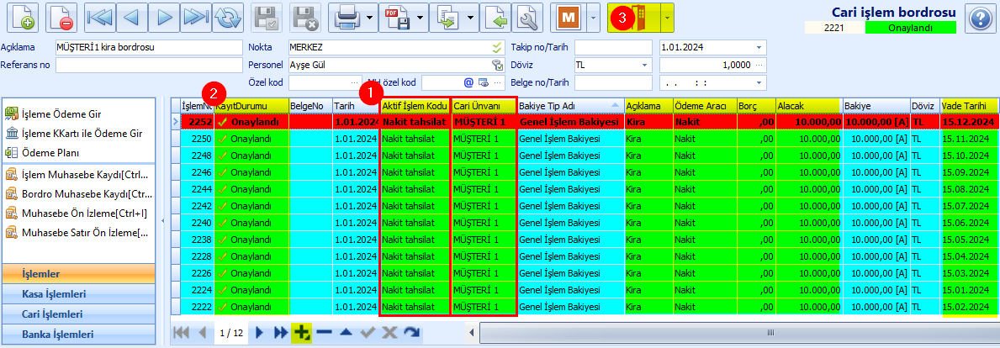Add a grid row with the plus button
The height and width of the screenshot is (348, 1000).
coord(301,333)
